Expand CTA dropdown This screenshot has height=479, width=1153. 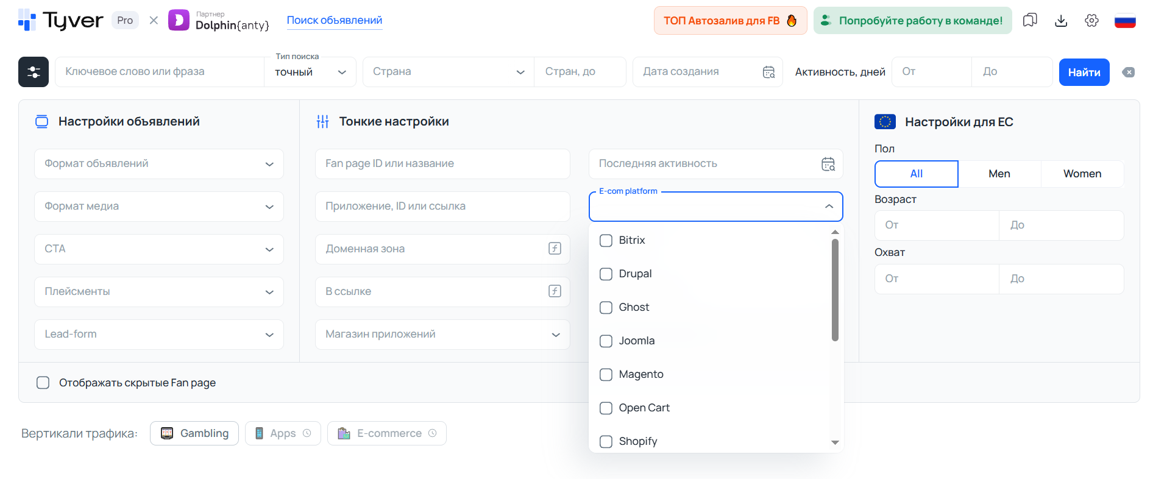[159, 249]
